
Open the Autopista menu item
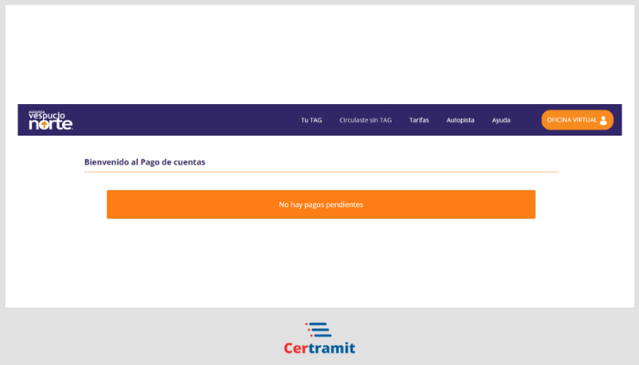coord(460,120)
